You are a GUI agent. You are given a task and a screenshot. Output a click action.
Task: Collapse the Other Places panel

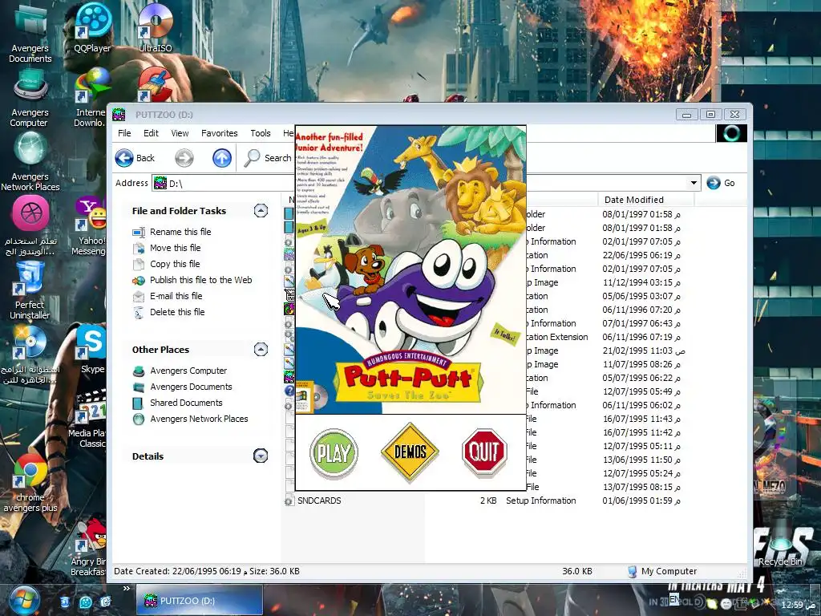pyautogui.click(x=261, y=350)
